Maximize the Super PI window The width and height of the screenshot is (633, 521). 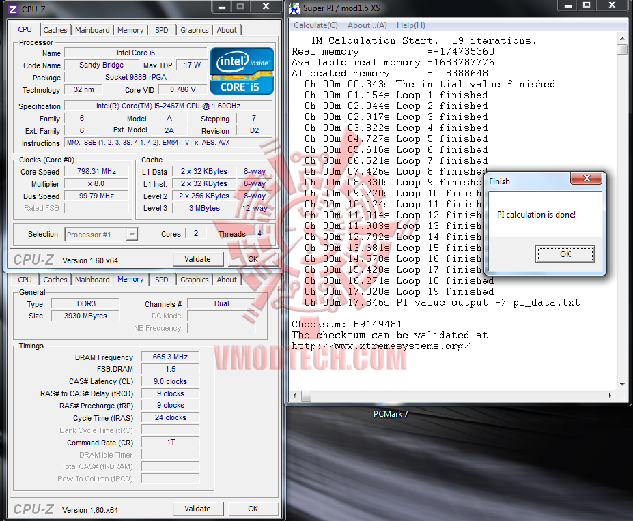587,5
